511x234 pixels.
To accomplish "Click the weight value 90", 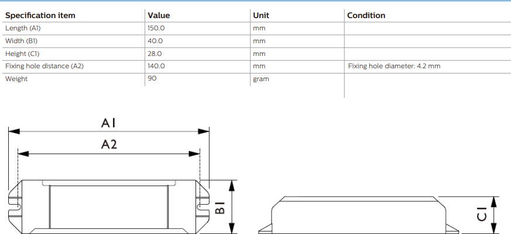I will click(x=152, y=78).
